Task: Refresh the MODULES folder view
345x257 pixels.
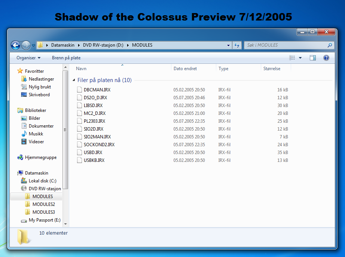Action: (x=237, y=45)
